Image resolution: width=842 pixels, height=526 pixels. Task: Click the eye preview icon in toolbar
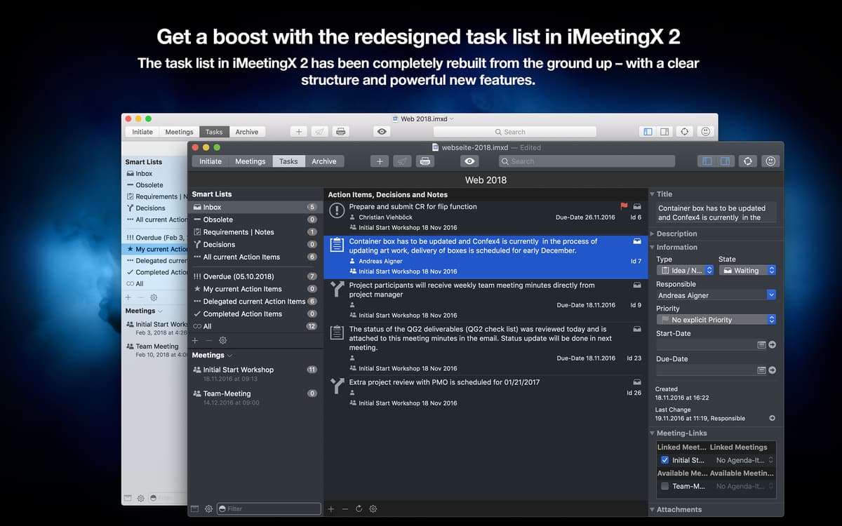(x=469, y=161)
